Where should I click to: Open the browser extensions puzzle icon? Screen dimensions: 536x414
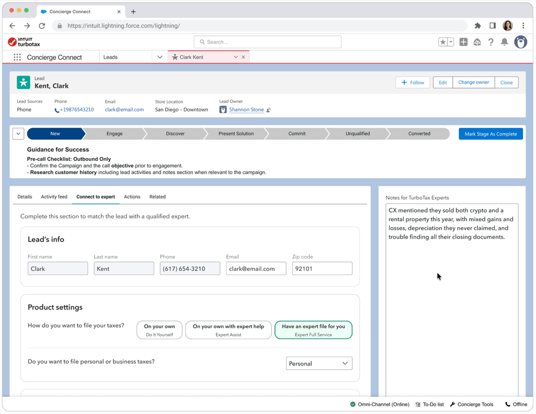click(478, 26)
